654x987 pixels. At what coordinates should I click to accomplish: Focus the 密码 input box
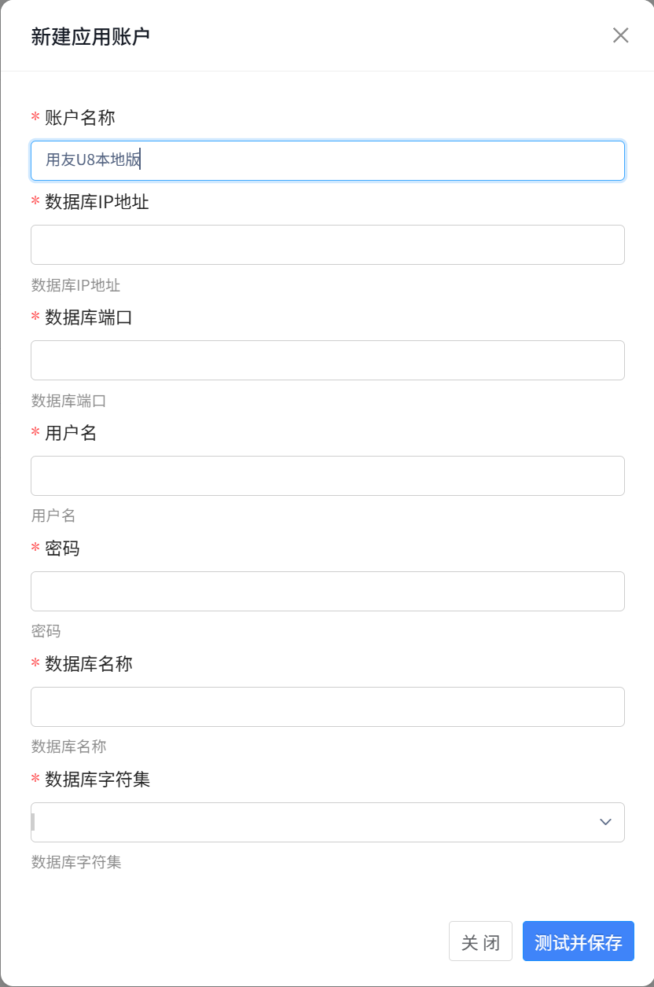[328, 591]
